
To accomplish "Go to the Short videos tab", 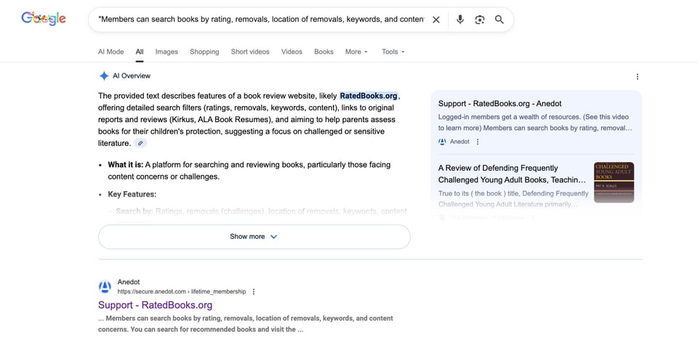I will (x=250, y=52).
